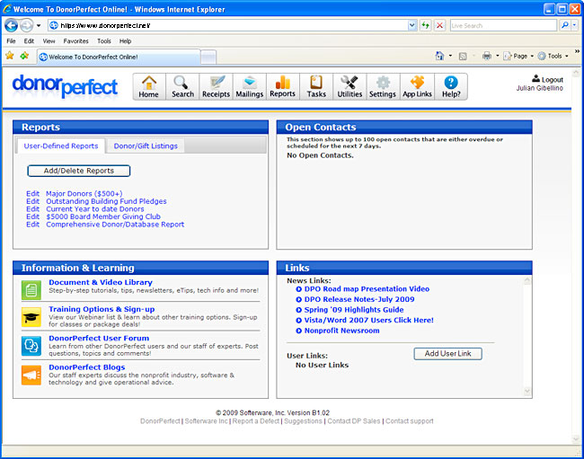The width and height of the screenshot is (584, 459).
Task: Open a new blank browser tab
Action: tap(208, 57)
